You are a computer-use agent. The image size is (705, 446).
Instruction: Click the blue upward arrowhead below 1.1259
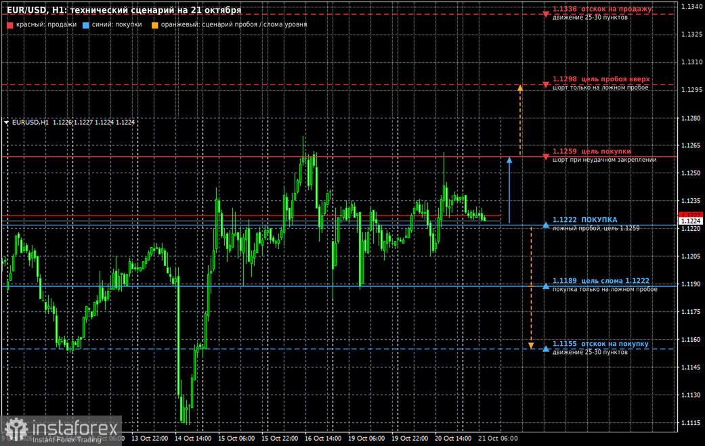[x=509, y=160]
